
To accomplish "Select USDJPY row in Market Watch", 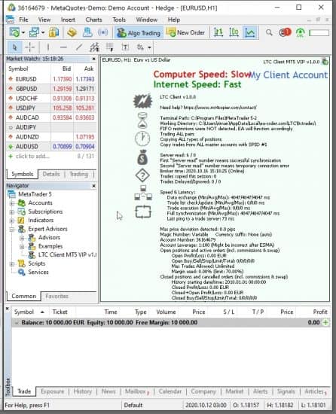I will coord(51,108).
